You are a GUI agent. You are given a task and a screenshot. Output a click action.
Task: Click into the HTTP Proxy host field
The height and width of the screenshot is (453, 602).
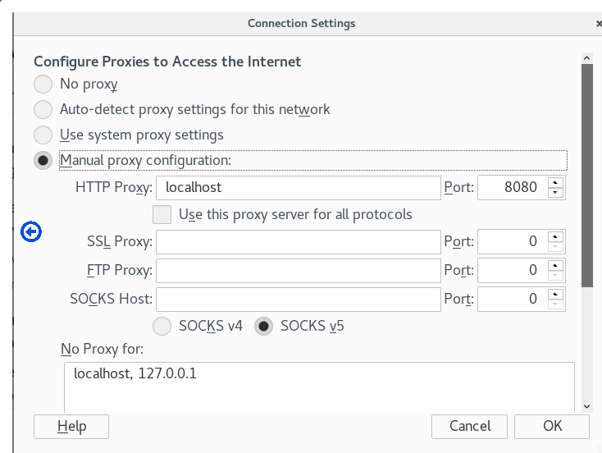coord(299,188)
